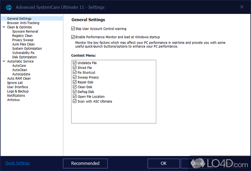
Task: Close the Settings window
Action: [242, 7]
